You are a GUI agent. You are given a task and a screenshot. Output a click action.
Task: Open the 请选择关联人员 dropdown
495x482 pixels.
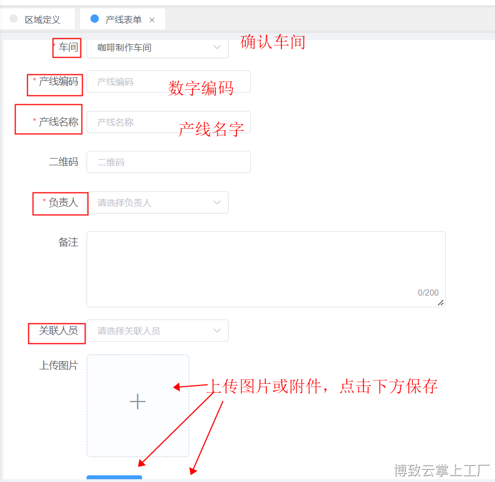coord(158,331)
